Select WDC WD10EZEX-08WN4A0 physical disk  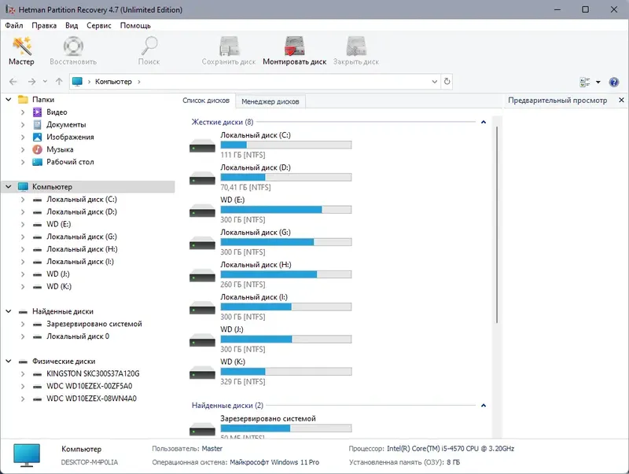point(91,399)
